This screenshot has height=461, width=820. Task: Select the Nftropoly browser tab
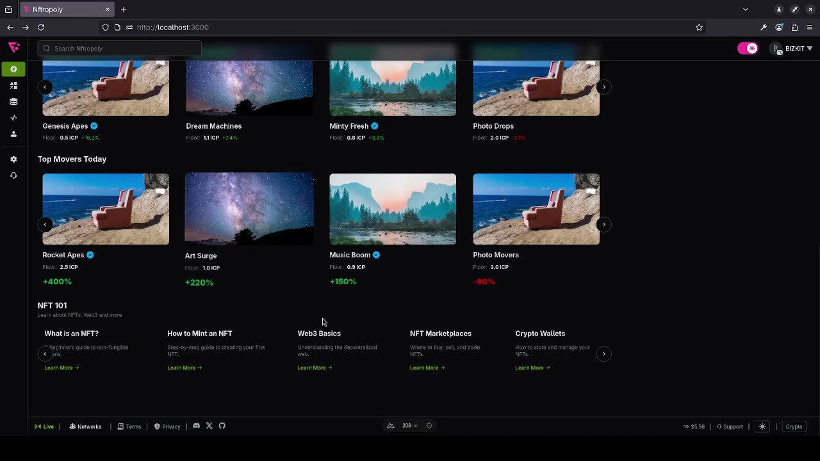click(x=67, y=10)
